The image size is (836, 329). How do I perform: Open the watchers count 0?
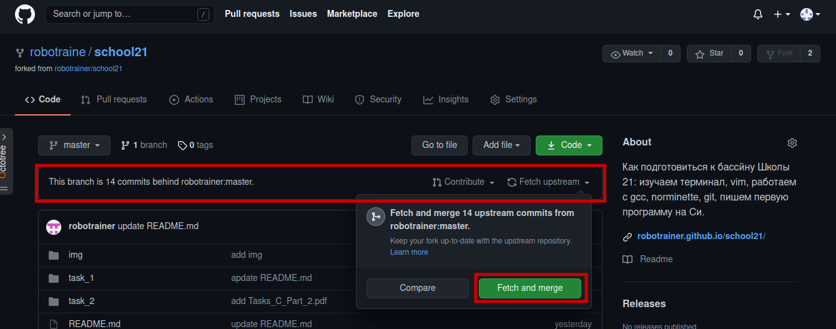point(670,54)
